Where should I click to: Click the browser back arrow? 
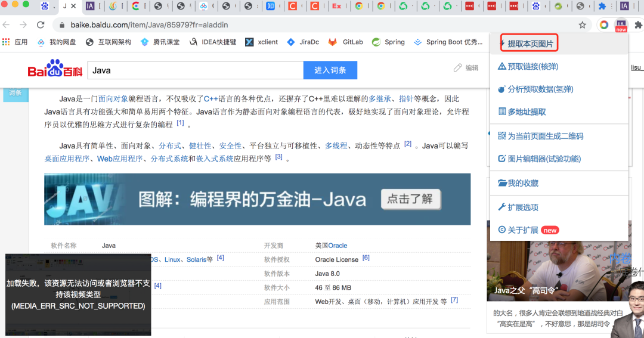coord(6,24)
